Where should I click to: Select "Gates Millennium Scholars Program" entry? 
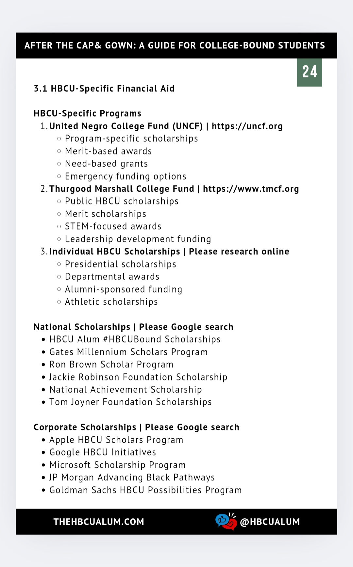128,352
